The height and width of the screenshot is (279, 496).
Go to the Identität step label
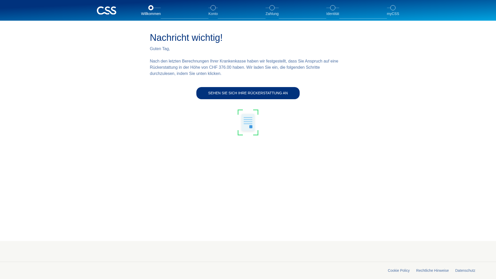pos(333,14)
